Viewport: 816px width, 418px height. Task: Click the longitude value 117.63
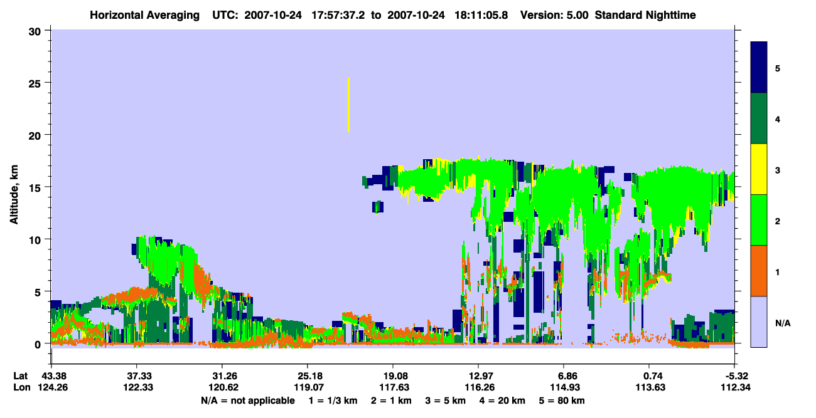393,387
